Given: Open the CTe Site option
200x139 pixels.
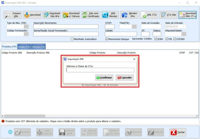Looking at the screenshot, I should [168, 15].
